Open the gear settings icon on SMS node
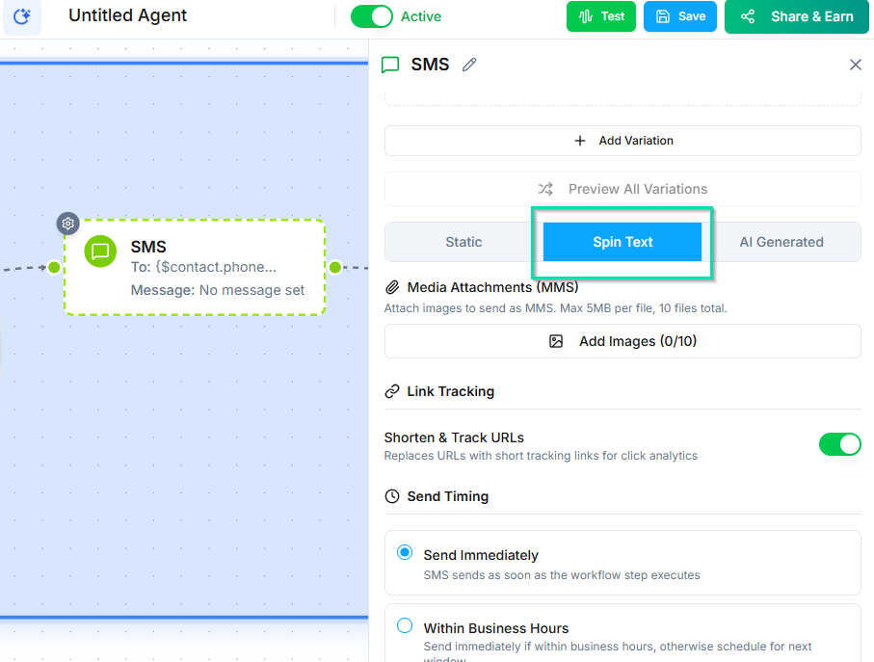 (67, 224)
